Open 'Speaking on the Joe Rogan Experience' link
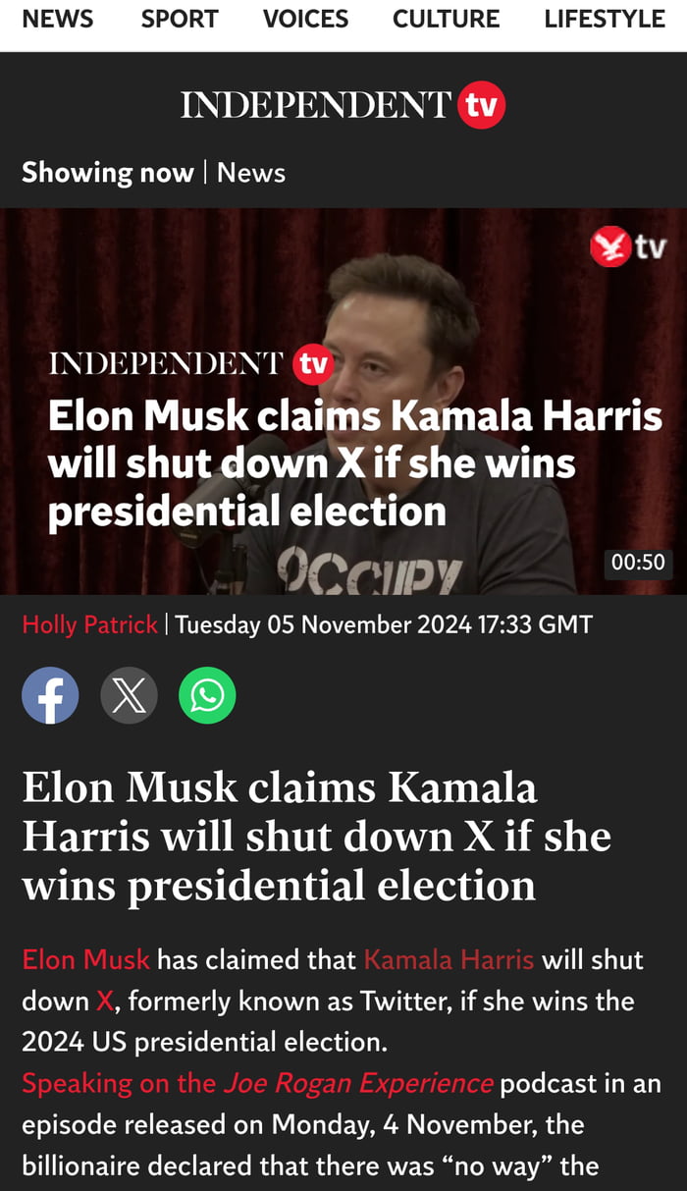The height and width of the screenshot is (1191, 687). pyautogui.click(x=257, y=1084)
